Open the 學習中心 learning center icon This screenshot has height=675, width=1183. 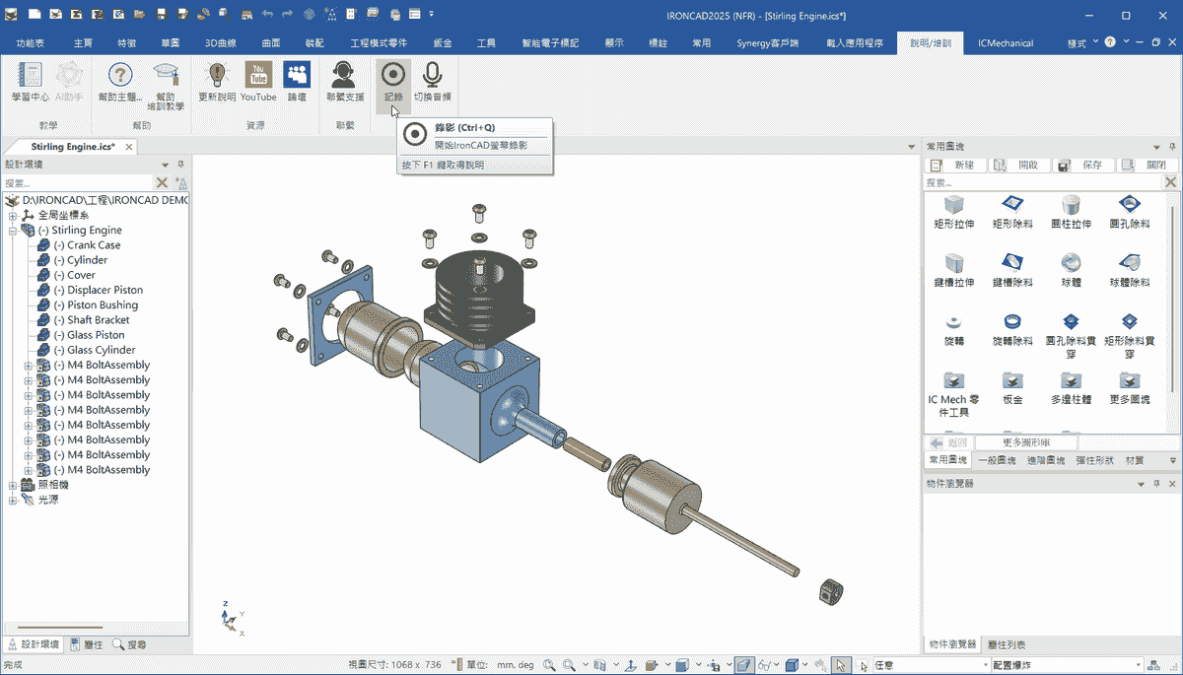click(30, 74)
